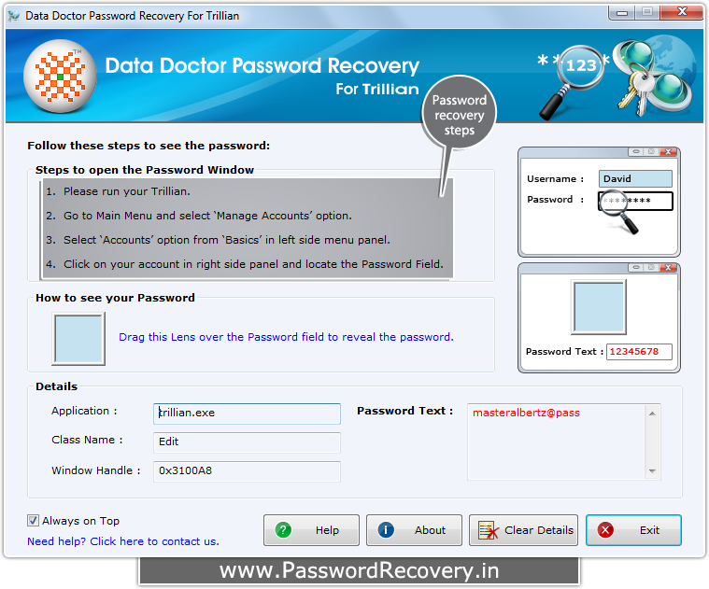The width and height of the screenshot is (709, 589).
Task: Click the red X Exit icon
Action: click(x=605, y=530)
